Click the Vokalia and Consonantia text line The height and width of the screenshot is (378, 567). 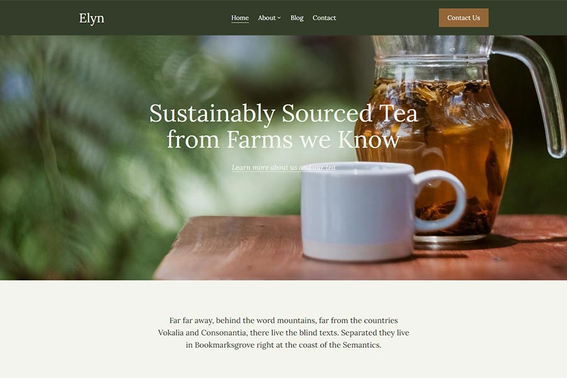coord(283,333)
